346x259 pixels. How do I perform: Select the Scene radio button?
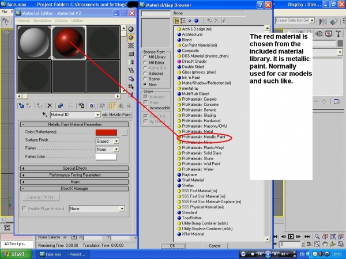click(x=145, y=79)
